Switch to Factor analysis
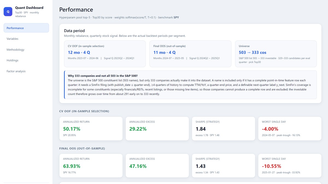 click(26, 71)
